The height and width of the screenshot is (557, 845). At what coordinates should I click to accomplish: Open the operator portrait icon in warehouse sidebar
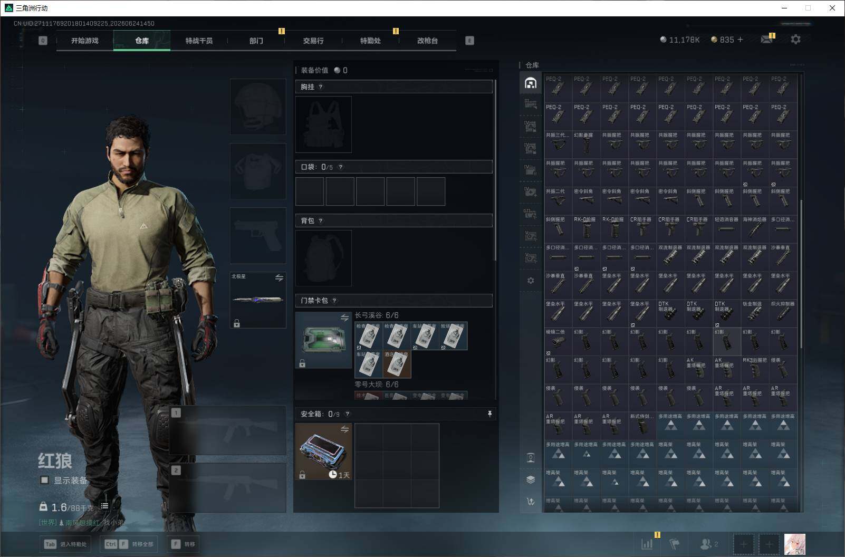[x=531, y=458]
